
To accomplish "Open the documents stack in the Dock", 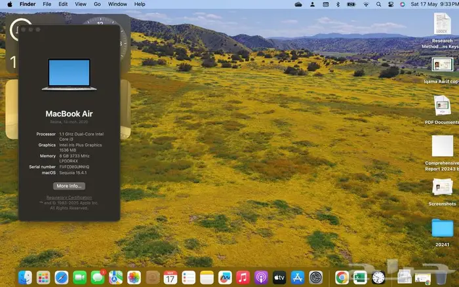I will 405,277.
